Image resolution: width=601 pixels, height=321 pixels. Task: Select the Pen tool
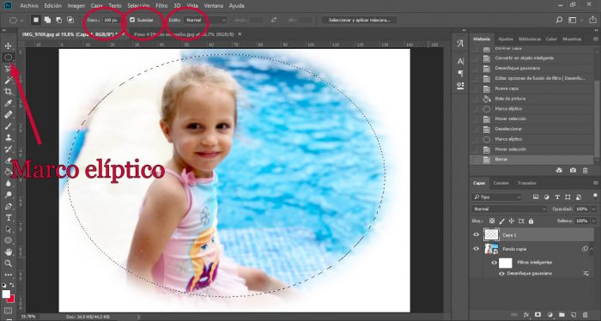(8, 206)
